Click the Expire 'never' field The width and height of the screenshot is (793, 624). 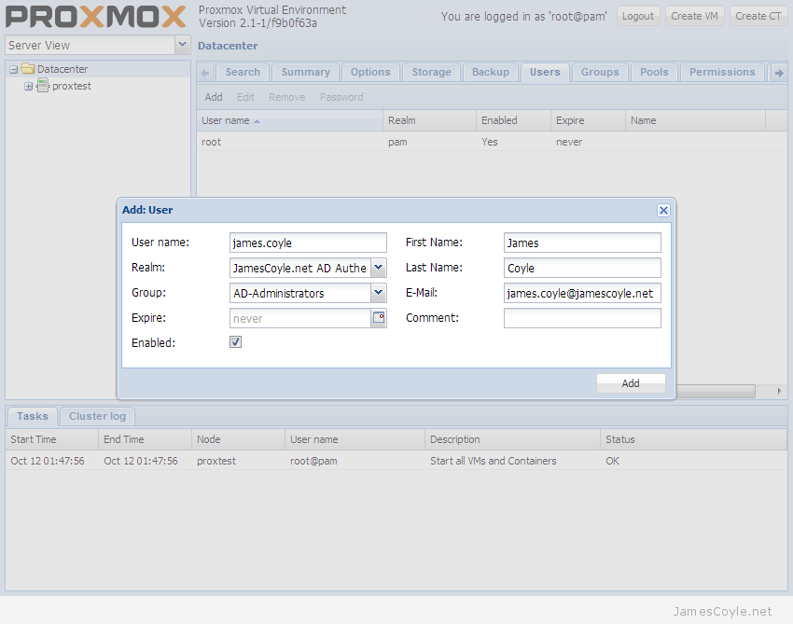click(300, 319)
